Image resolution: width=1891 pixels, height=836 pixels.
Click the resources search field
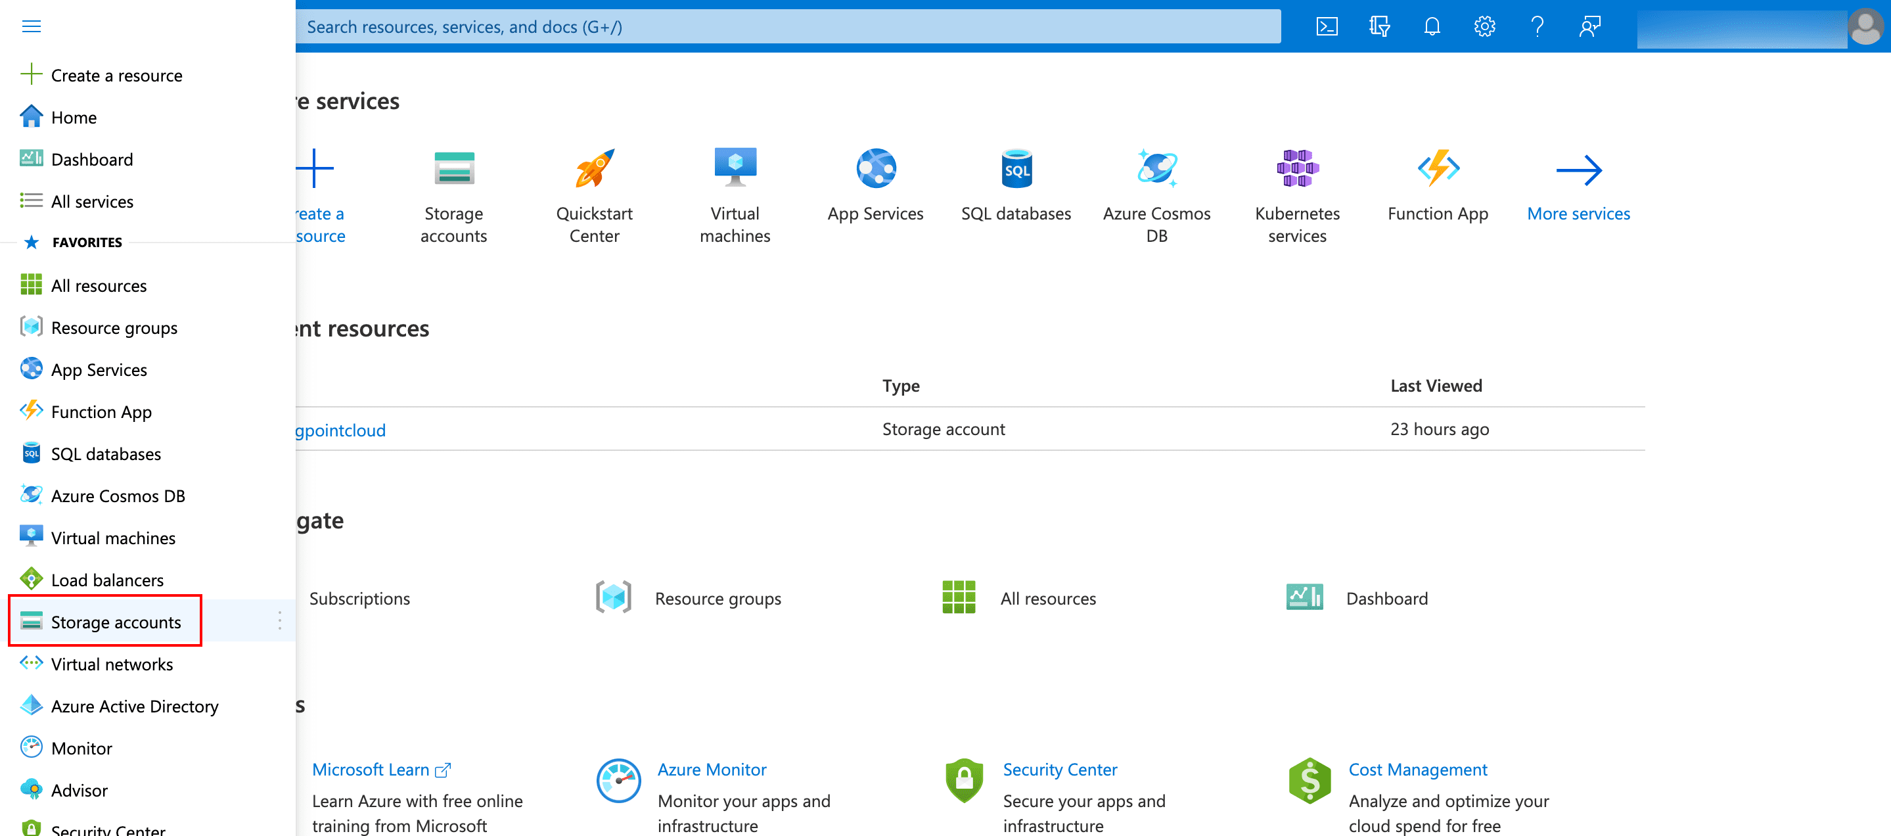coord(785,26)
